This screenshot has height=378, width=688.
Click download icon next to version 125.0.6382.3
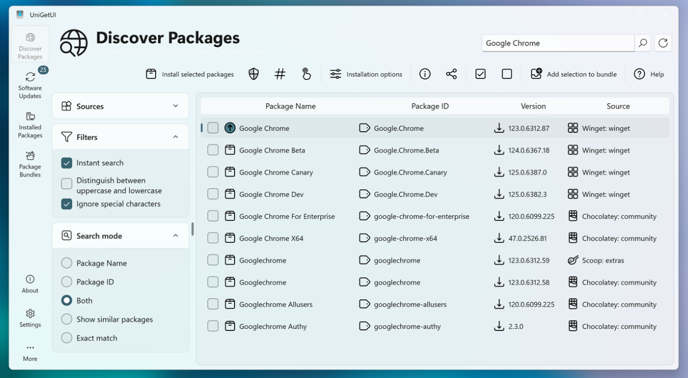click(x=499, y=194)
